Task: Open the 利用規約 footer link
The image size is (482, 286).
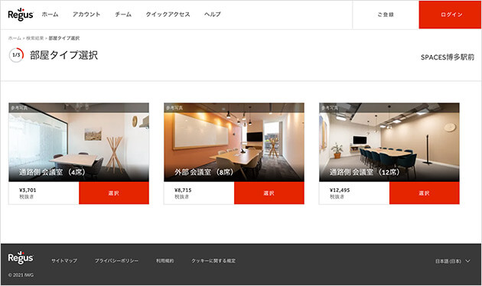Action: click(165, 261)
